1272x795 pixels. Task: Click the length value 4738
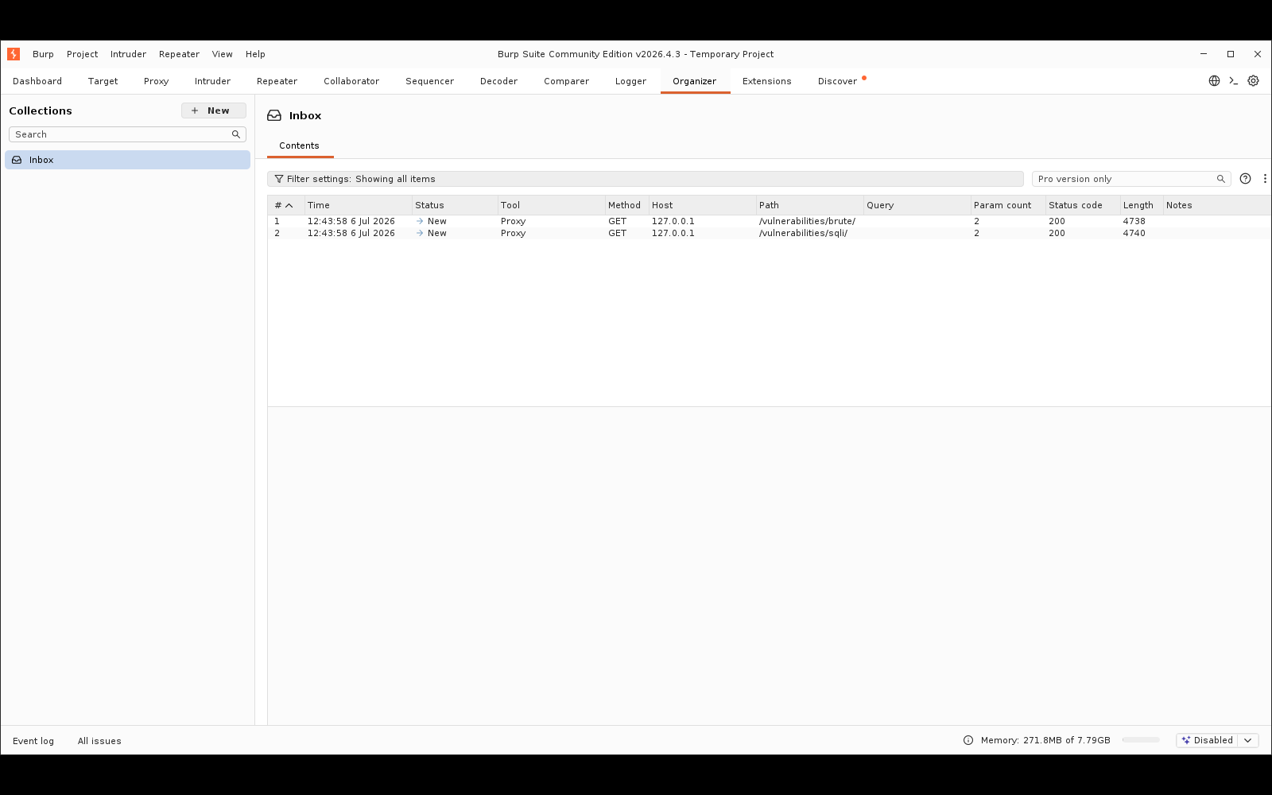pos(1134,221)
